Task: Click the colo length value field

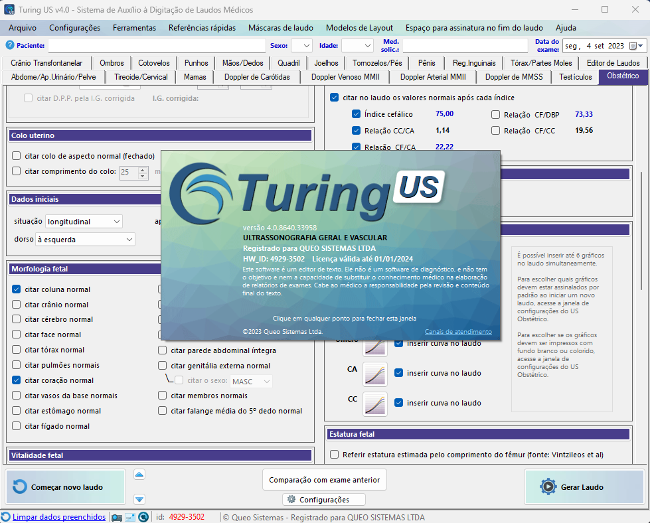Action: click(x=129, y=172)
